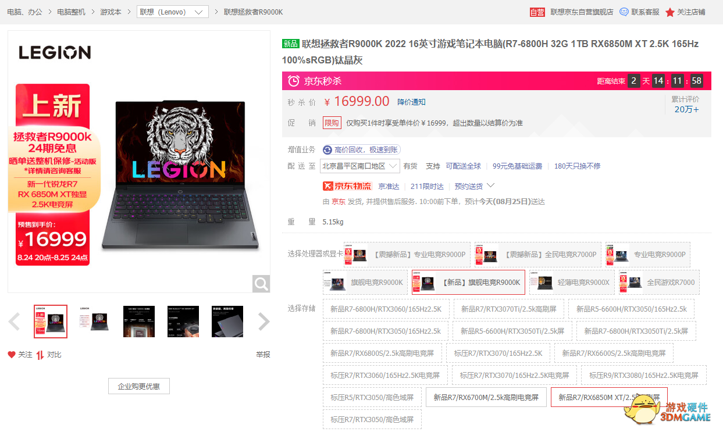
Task: Click the right arrow of the thumbnail carousel
Action: tap(263, 322)
